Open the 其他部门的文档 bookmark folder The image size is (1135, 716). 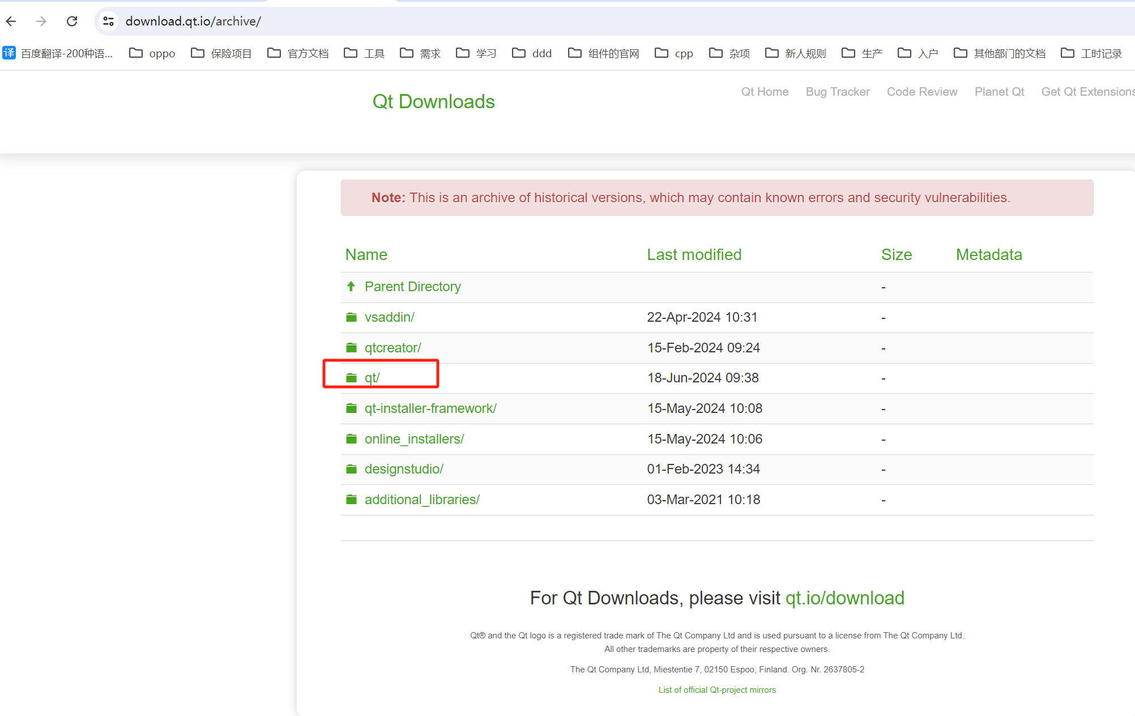[1000, 53]
